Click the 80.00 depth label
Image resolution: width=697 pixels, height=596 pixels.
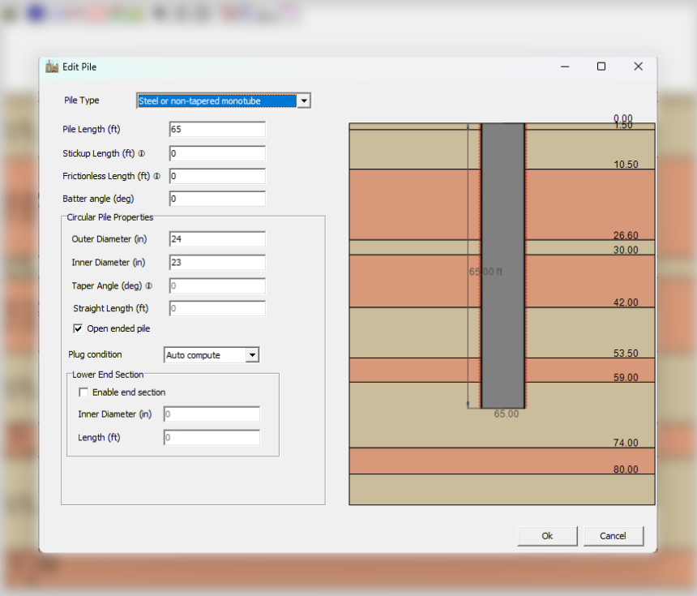[x=626, y=470]
